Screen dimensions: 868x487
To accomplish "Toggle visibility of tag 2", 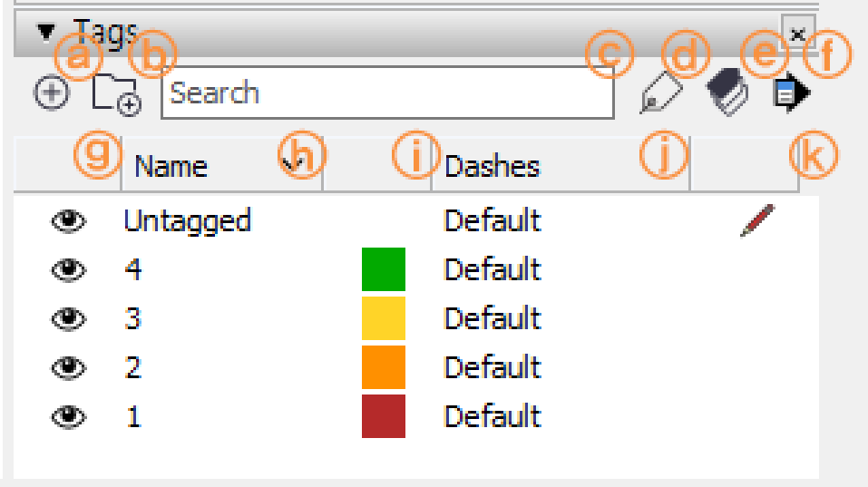I will (x=69, y=367).
